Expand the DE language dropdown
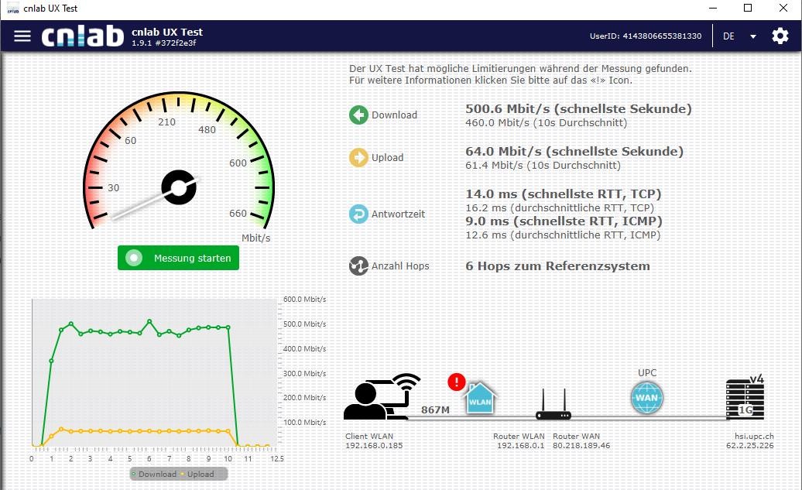 [739, 36]
